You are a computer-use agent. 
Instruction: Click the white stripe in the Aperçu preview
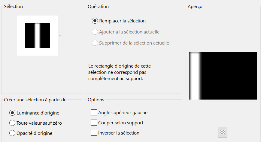[195, 76]
